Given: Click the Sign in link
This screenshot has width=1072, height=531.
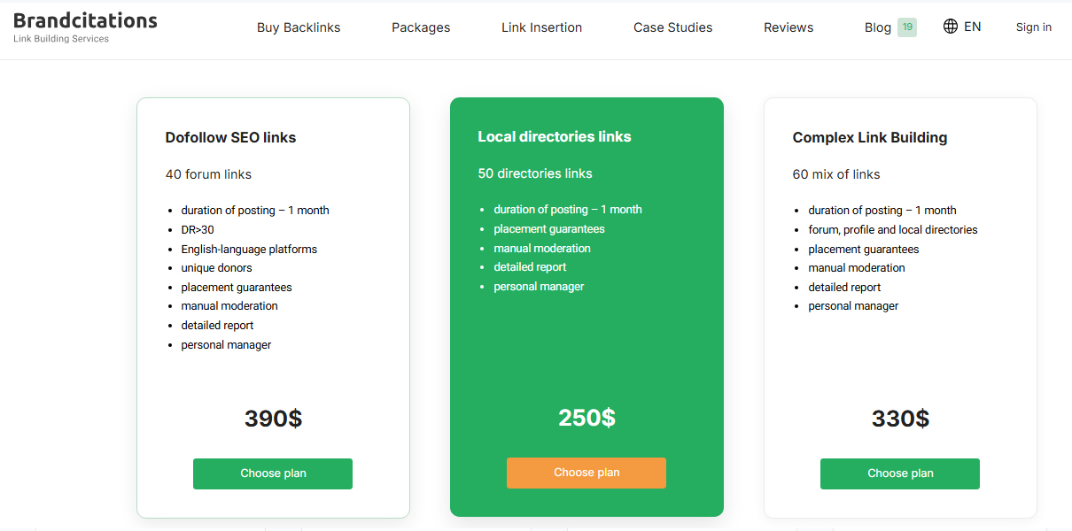Looking at the screenshot, I should (1033, 27).
